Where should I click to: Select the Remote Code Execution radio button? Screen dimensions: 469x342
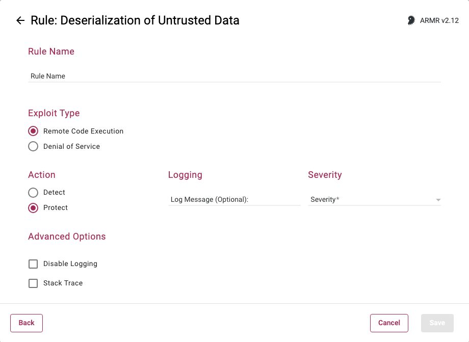(x=33, y=131)
